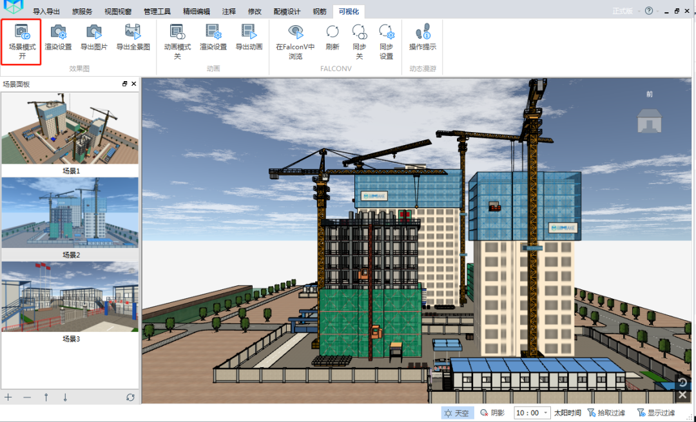This screenshot has height=422, width=696.
Task: Switch to the 可视化 ribbon tab
Action: click(349, 11)
